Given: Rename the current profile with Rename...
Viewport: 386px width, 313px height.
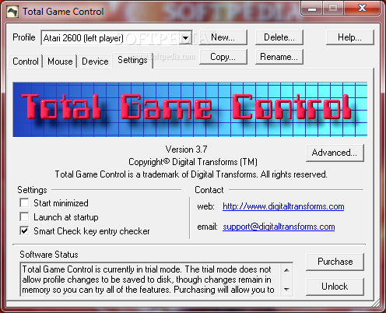Looking at the screenshot, I should pos(279,57).
